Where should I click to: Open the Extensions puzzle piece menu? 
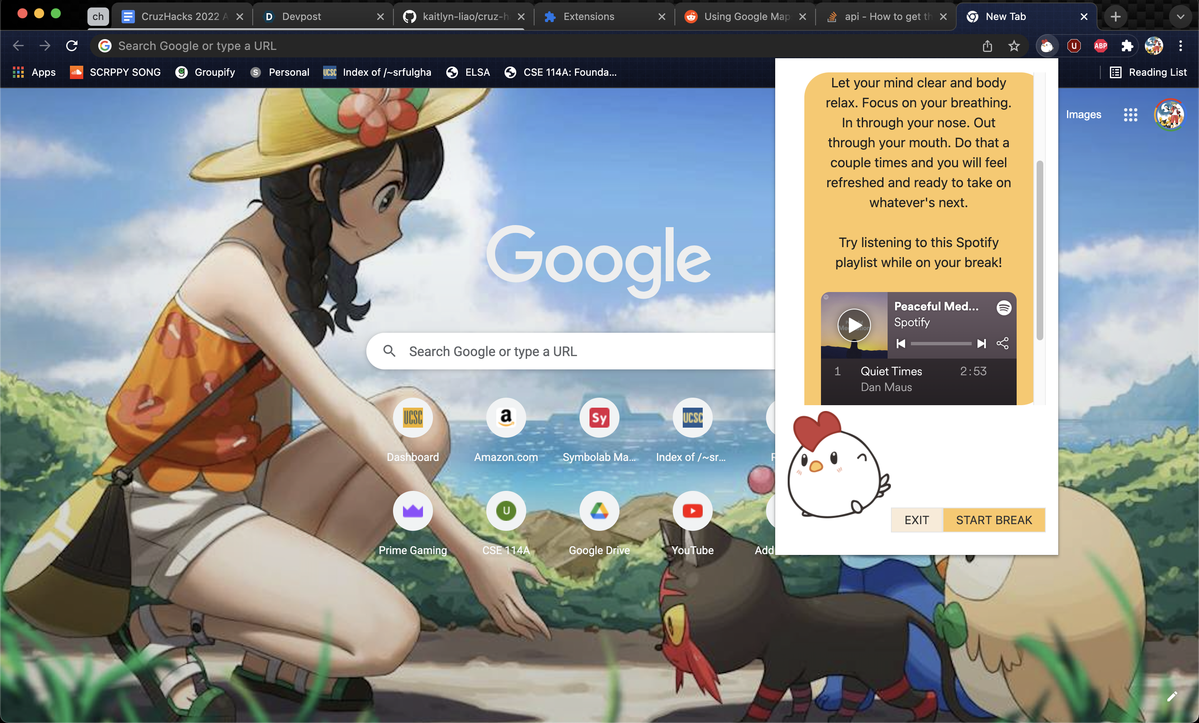point(1127,46)
